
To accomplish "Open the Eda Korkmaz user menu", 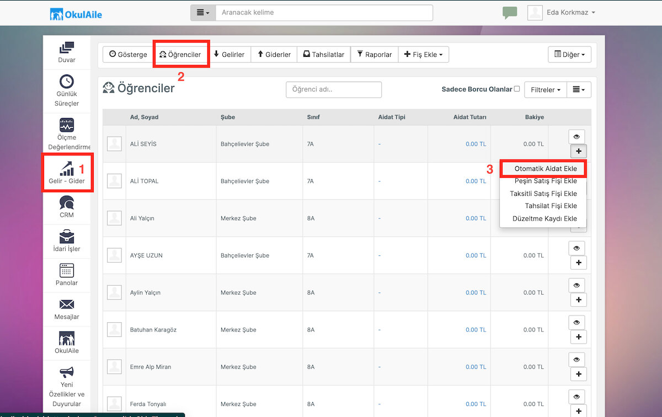I will (562, 13).
